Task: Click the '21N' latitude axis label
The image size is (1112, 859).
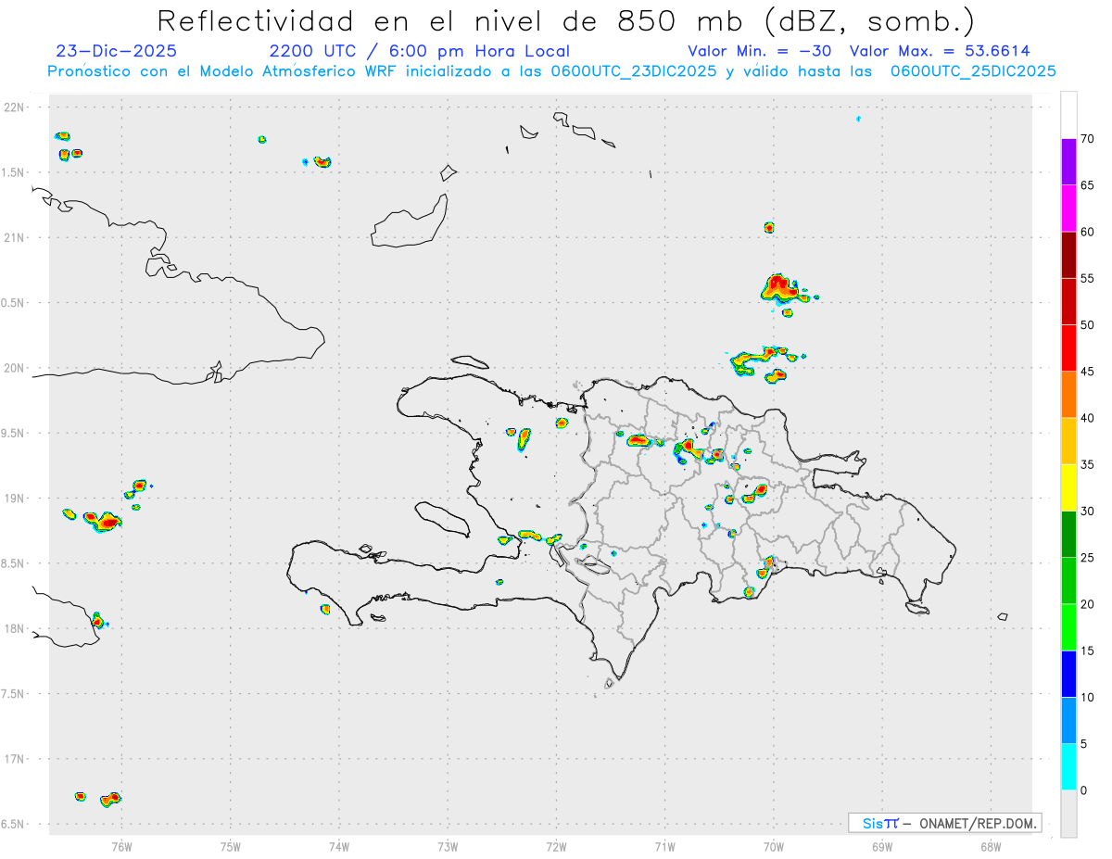Action: pyautogui.click(x=16, y=237)
